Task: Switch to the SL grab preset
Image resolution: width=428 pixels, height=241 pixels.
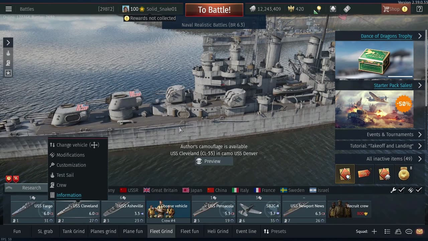Action: [45, 231]
